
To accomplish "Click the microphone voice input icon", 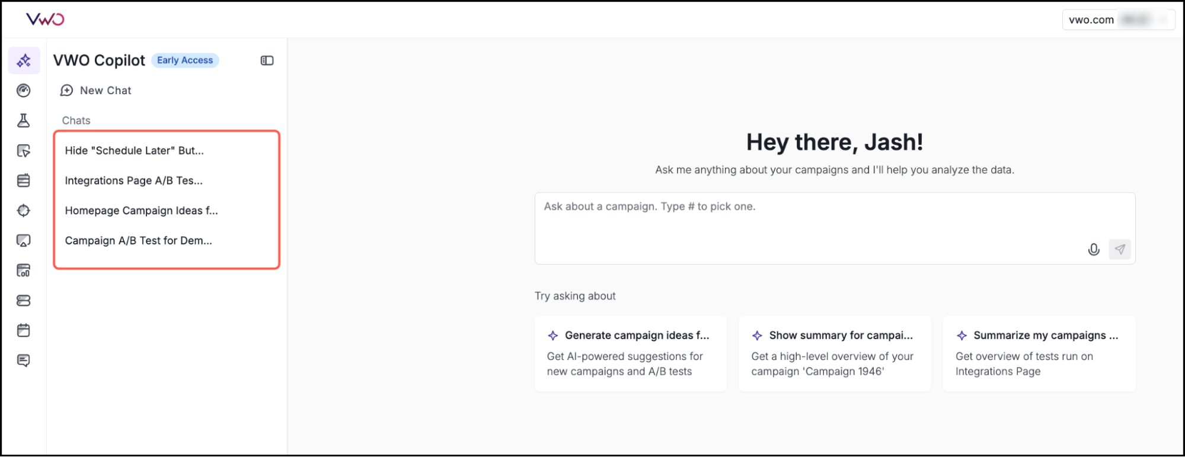I will pos(1094,249).
